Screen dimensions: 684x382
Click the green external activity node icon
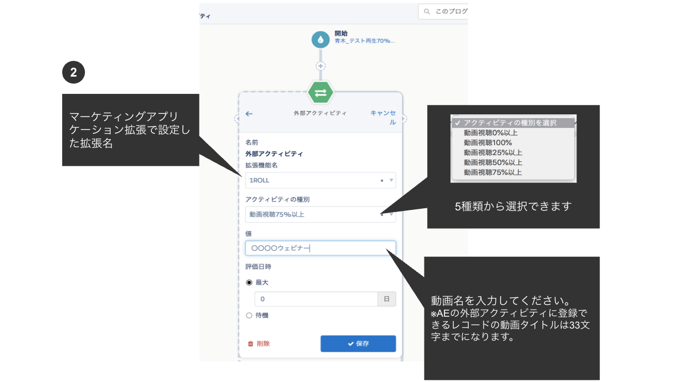pyautogui.click(x=321, y=92)
